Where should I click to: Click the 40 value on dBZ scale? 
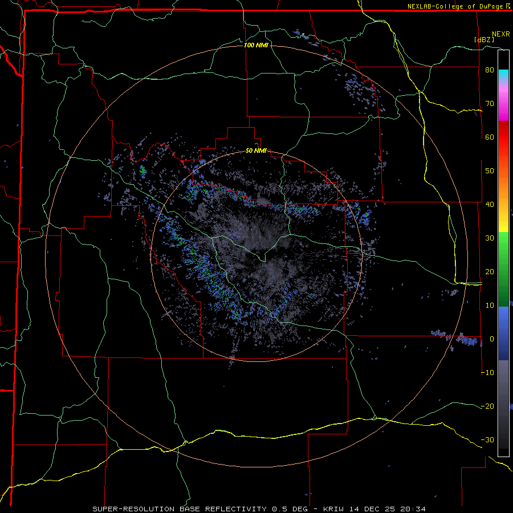490,205
